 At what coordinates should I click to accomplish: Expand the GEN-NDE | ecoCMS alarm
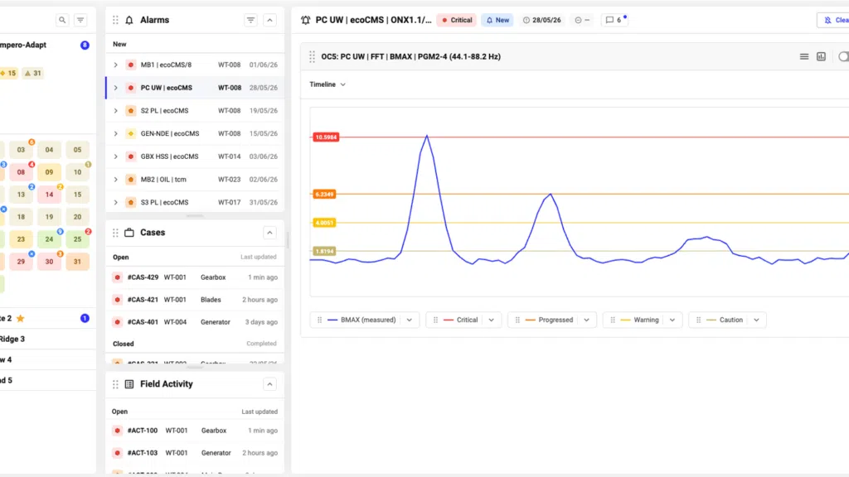pyautogui.click(x=115, y=133)
